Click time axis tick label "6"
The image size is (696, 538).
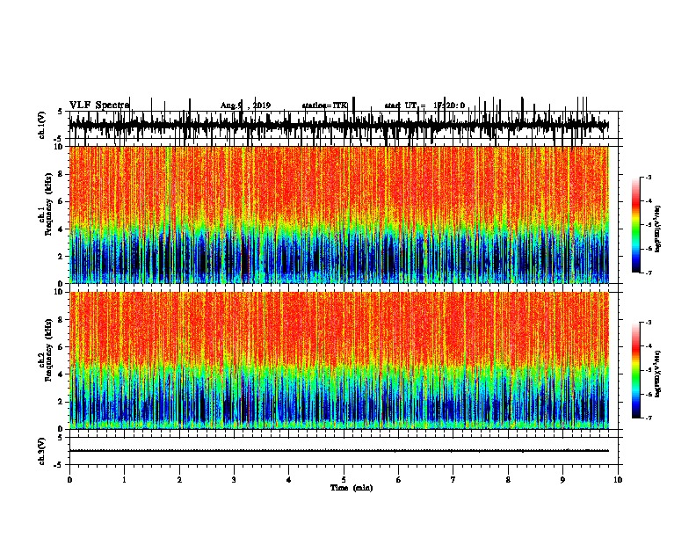[398, 480]
